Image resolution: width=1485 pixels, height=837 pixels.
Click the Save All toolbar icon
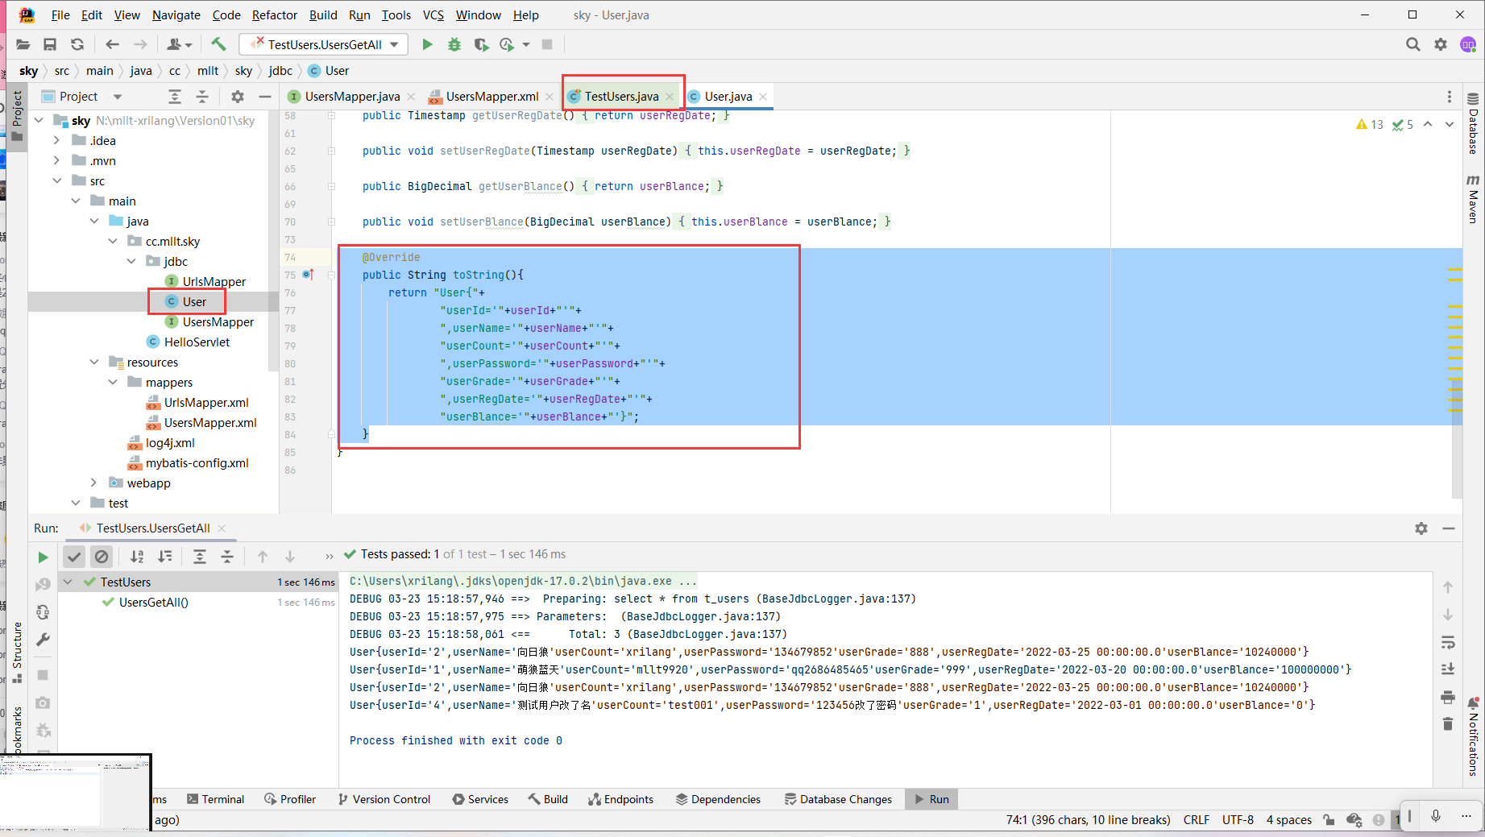pos(50,44)
